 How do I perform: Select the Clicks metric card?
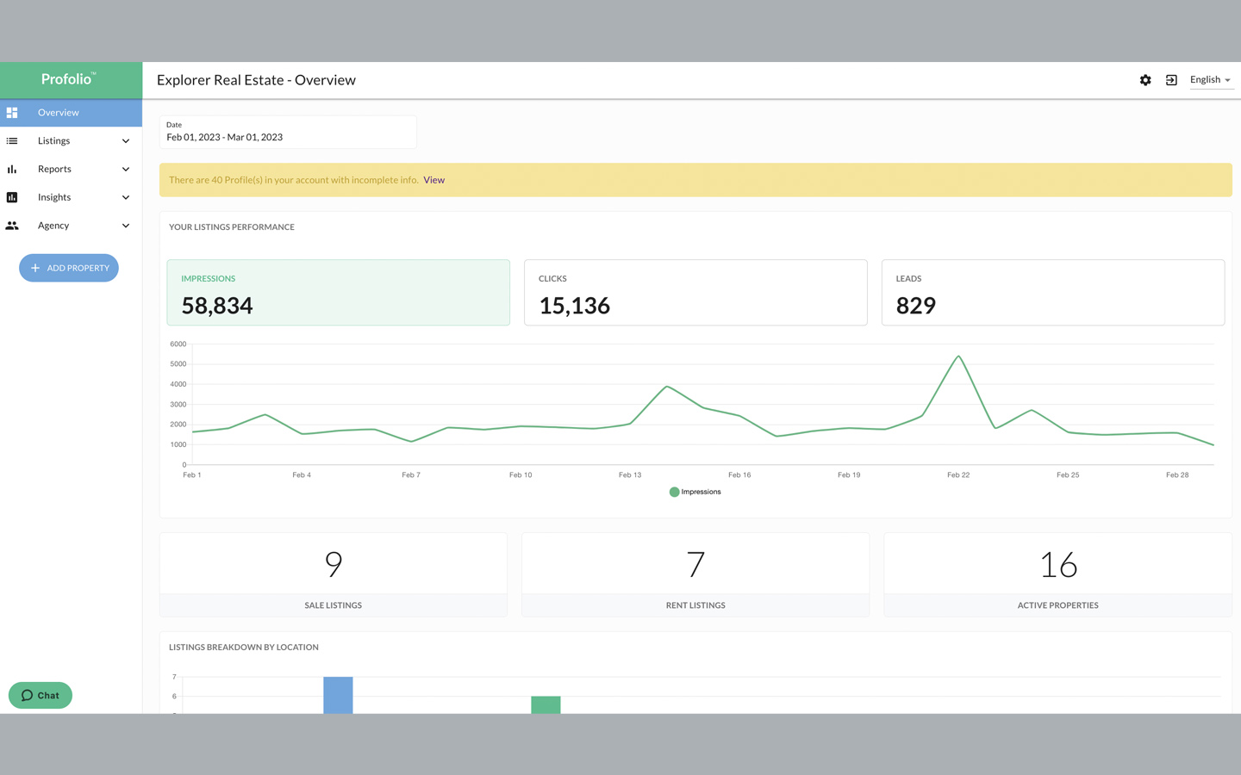(695, 293)
